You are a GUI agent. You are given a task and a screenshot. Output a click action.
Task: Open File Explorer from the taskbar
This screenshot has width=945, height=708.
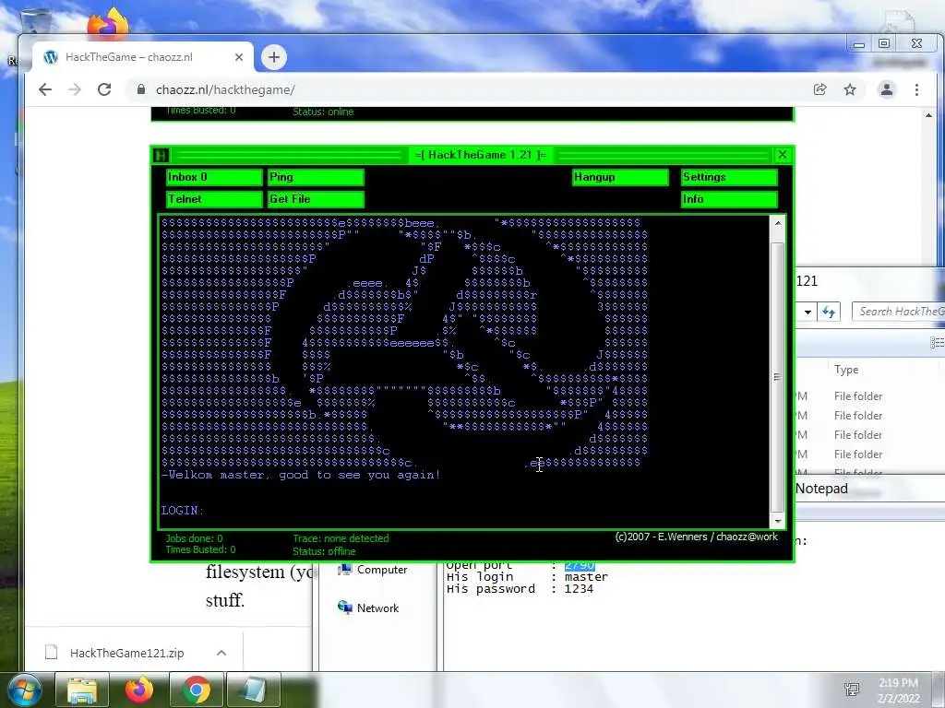[82, 690]
